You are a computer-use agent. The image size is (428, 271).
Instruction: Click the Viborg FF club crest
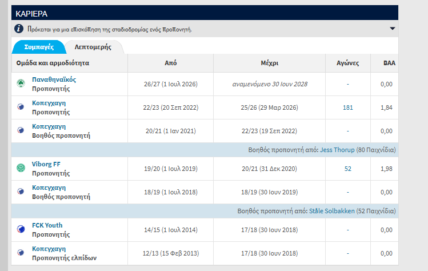pyautogui.click(x=21, y=168)
